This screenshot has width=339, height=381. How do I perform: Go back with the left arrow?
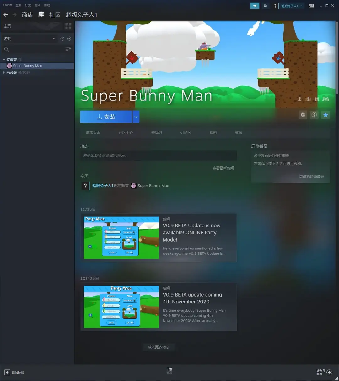pos(6,14)
